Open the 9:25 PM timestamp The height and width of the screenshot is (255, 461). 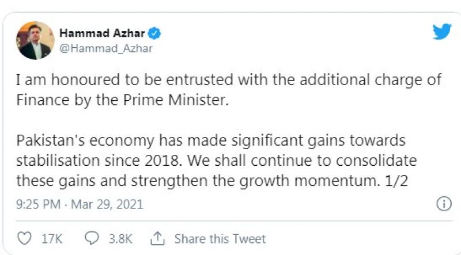click(36, 204)
